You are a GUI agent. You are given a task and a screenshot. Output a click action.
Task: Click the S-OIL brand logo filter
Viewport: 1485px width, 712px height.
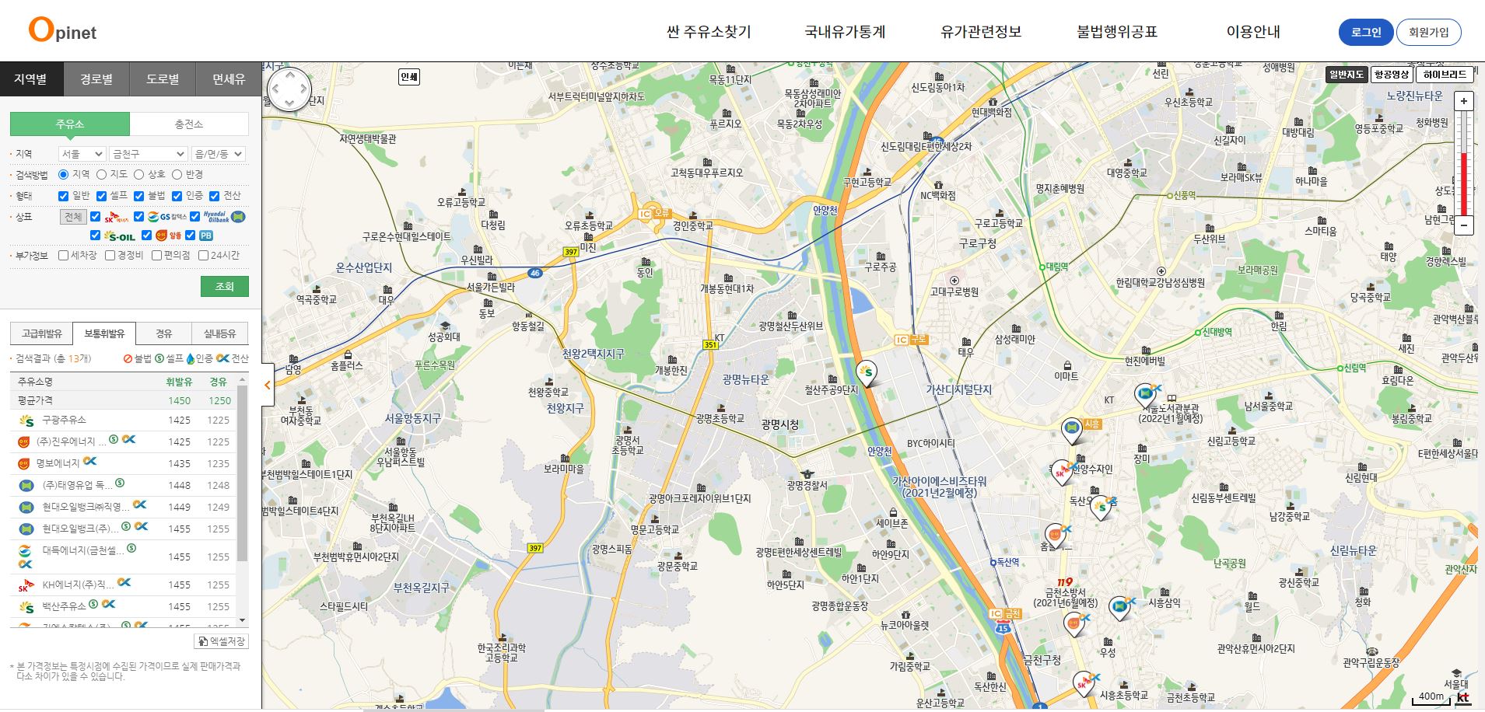pyautogui.click(x=120, y=236)
